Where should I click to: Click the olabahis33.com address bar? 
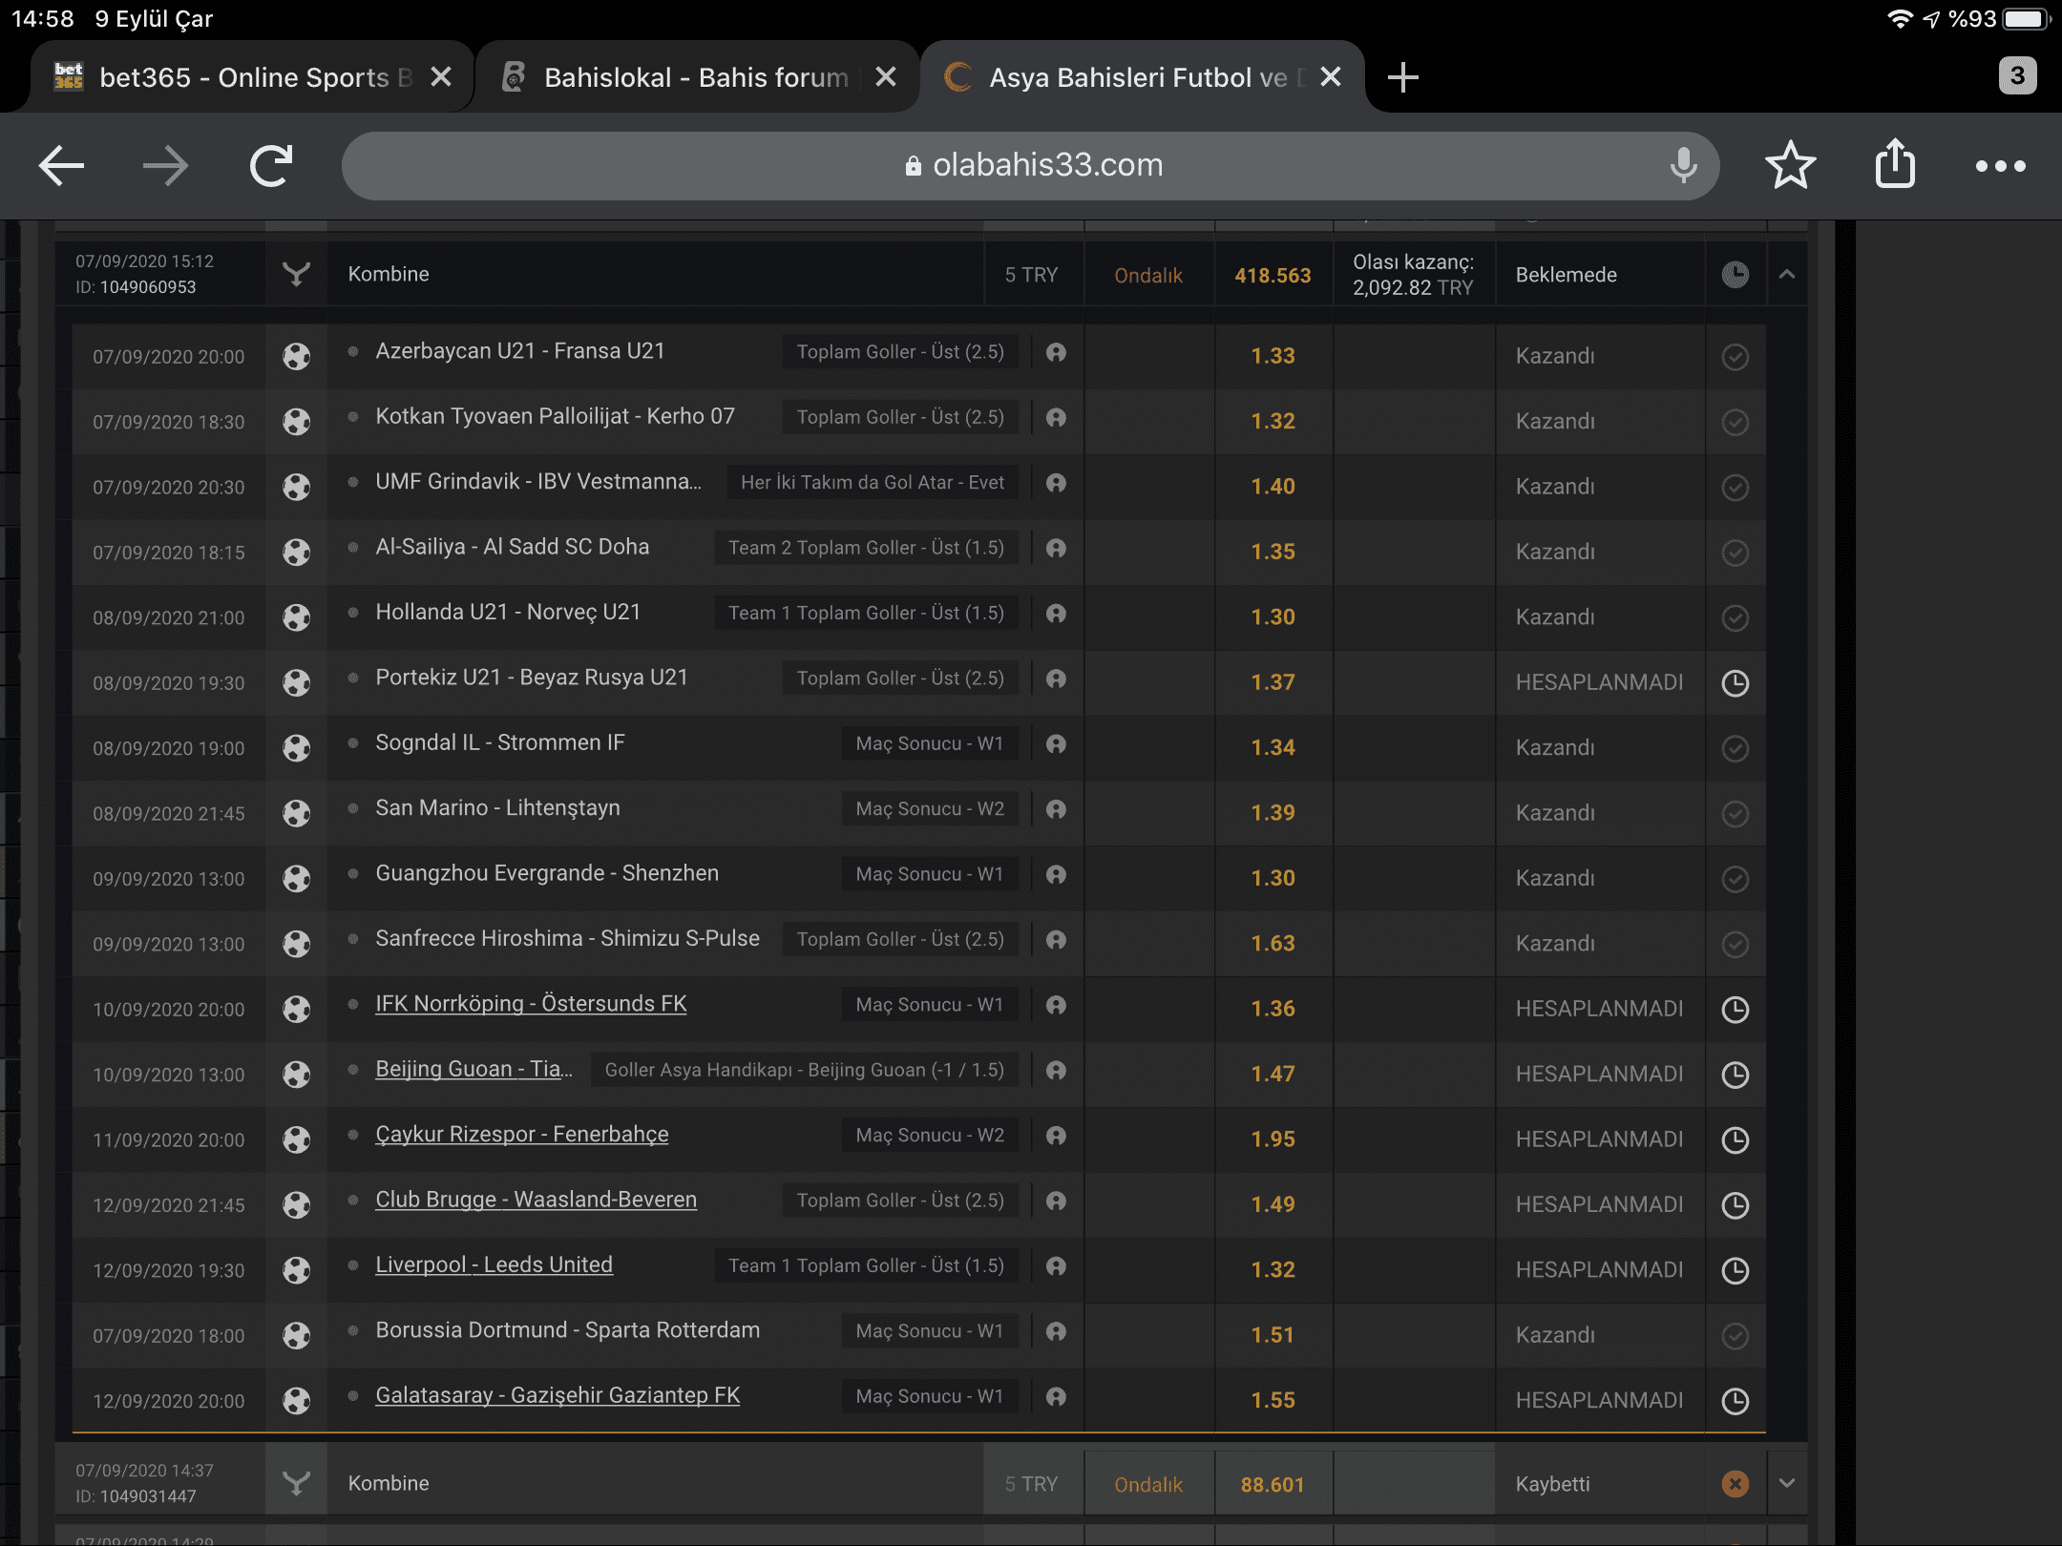pos(1031,166)
